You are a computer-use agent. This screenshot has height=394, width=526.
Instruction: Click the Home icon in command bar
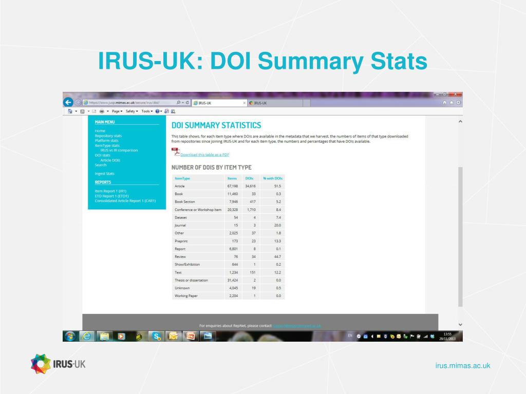pos(70,111)
